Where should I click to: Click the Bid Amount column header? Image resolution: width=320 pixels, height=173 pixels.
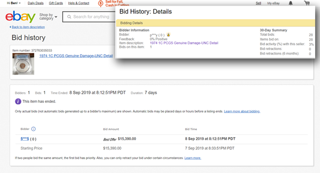click(x=111, y=129)
